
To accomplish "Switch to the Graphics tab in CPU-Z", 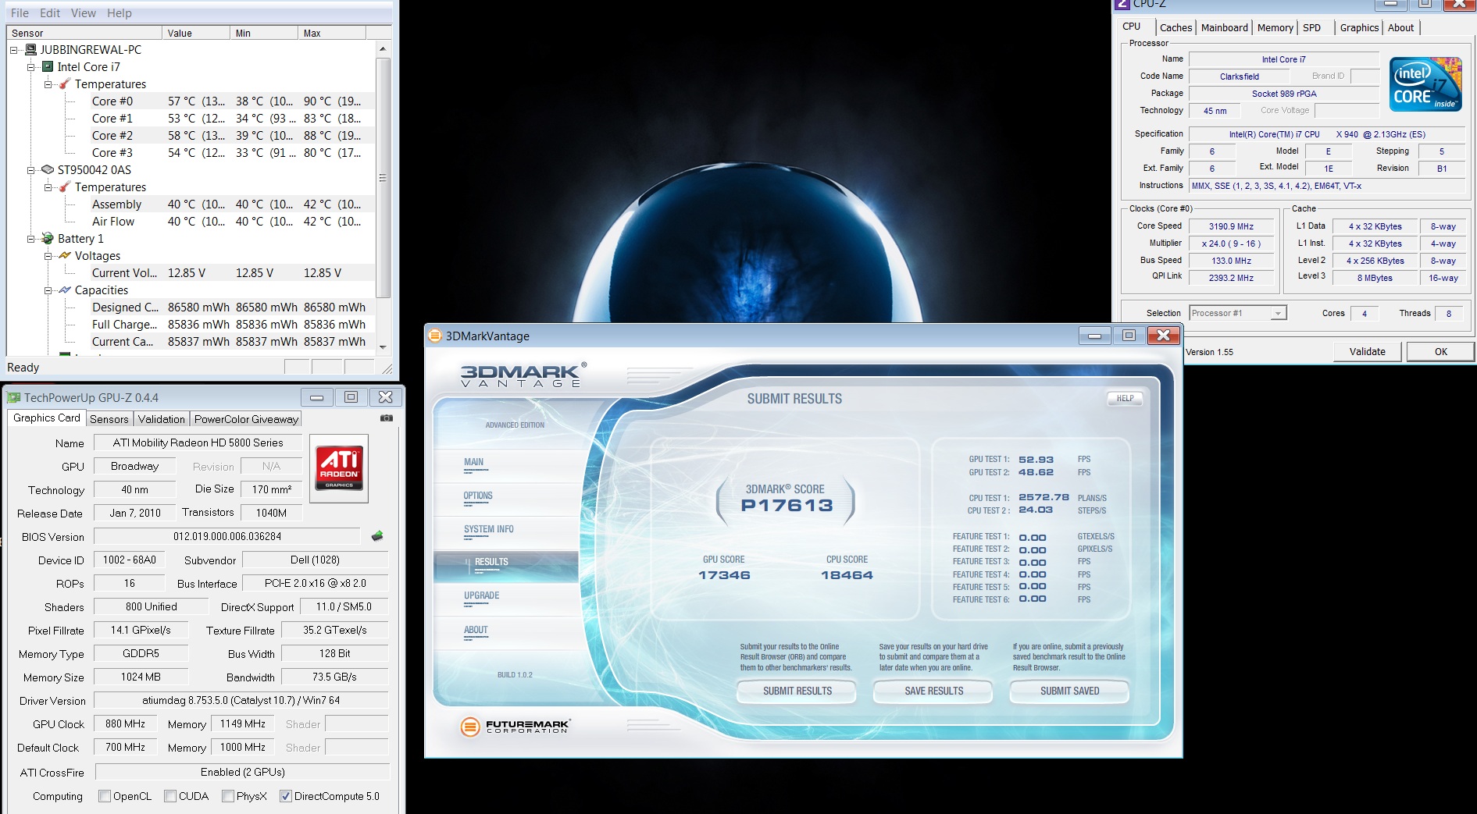I will point(1359,27).
